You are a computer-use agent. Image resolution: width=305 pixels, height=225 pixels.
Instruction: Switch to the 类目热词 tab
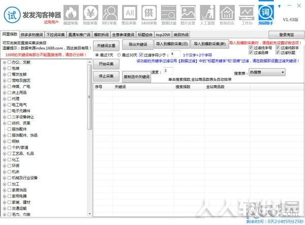181,35
